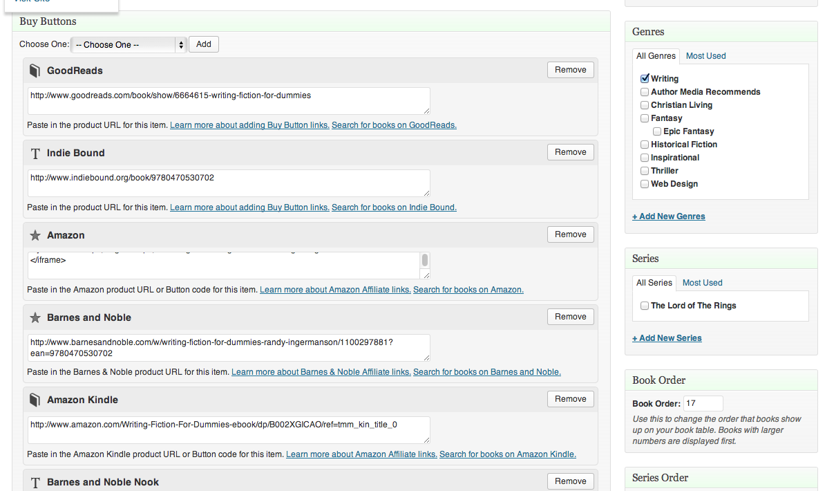825x491 pixels.
Task: Click the Indie Bound URL text field
Action: pos(229,183)
